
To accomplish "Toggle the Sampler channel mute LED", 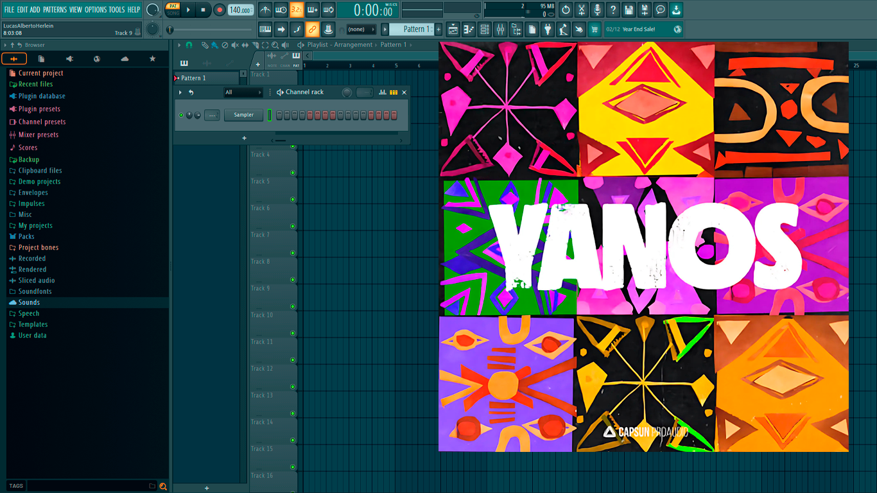I will pos(181,116).
